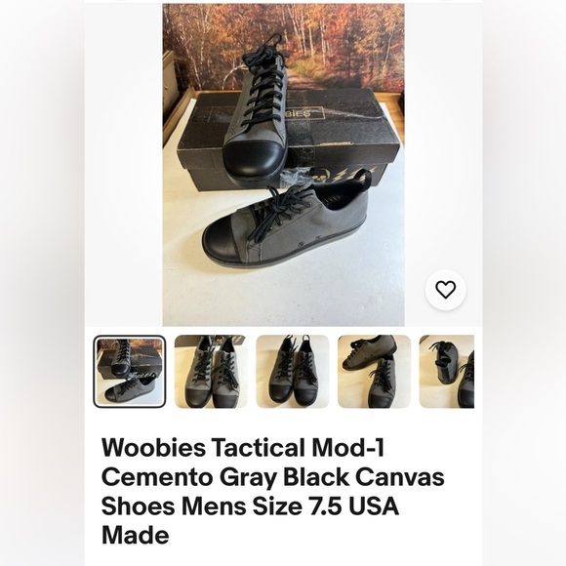Show the fourth thumbnail with side view
The image size is (566, 566).
coord(375,372)
